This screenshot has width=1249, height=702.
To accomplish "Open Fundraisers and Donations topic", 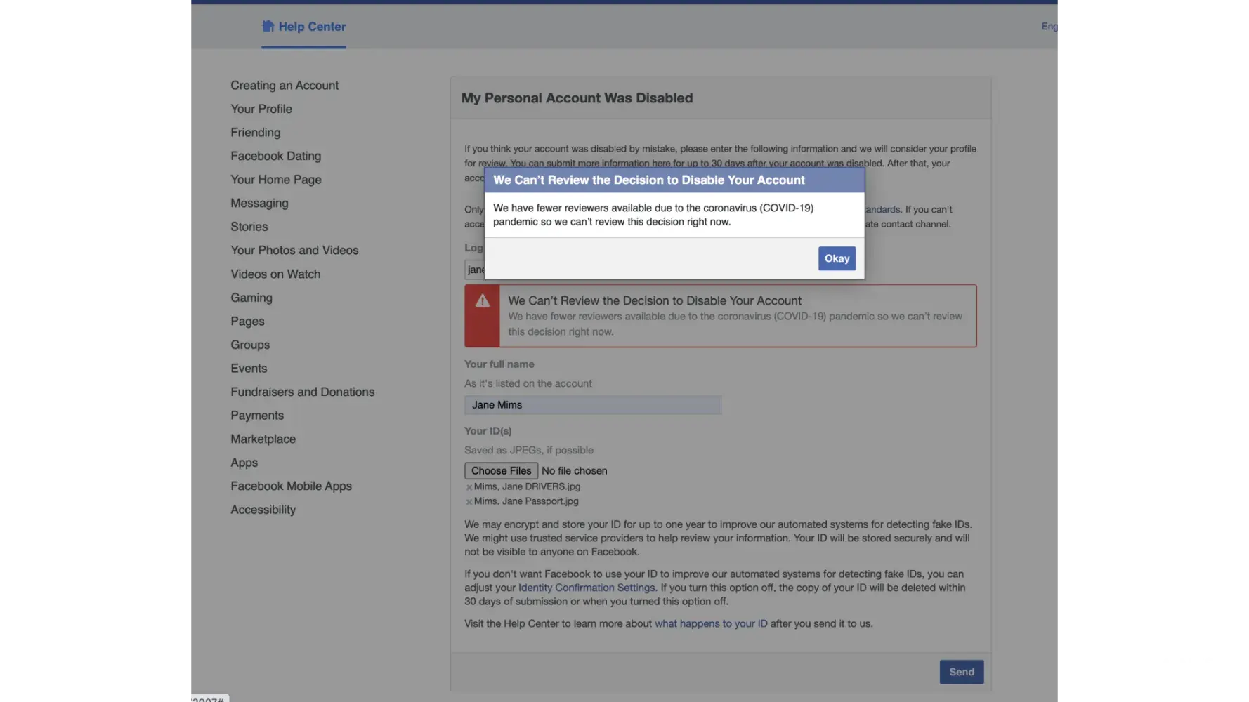I will point(302,392).
